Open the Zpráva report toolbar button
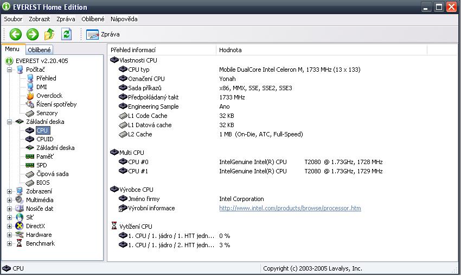Screen dimensions: 461x276 pyautogui.click(x=103, y=34)
